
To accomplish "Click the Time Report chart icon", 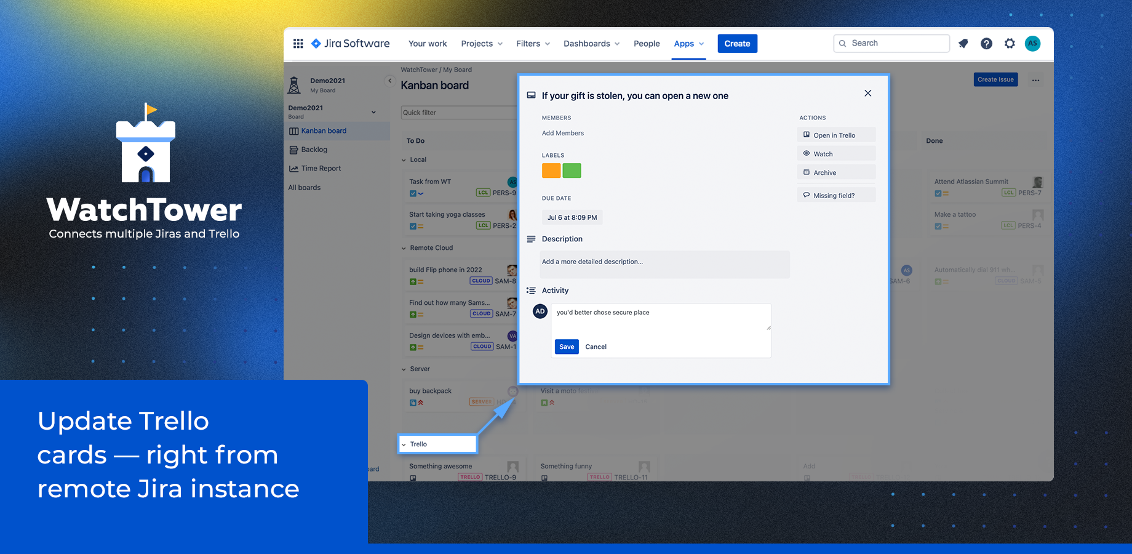I will (293, 169).
